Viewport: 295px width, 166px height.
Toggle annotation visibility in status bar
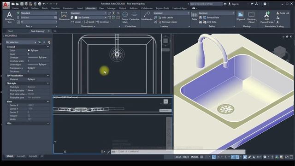pyautogui.click(x=245, y=157)
